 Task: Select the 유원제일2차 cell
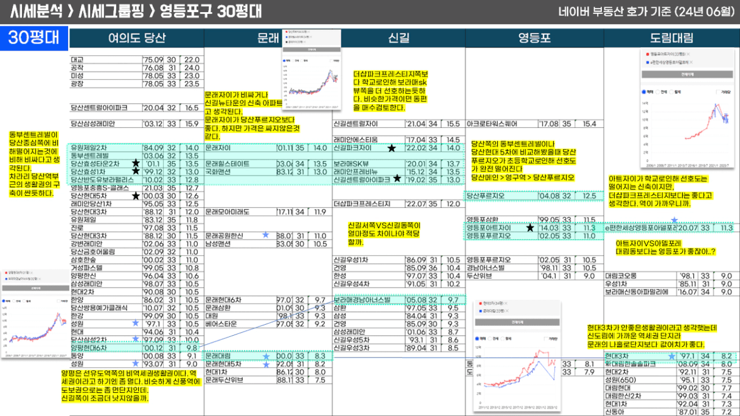pos(106,148)
